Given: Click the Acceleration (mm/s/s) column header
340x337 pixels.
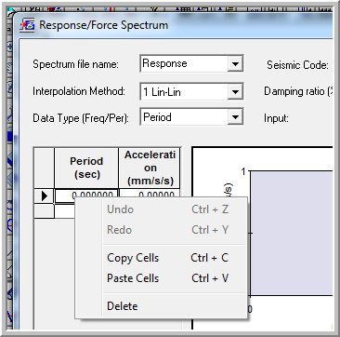Looking at the screenshot, I should click(150, 168).
